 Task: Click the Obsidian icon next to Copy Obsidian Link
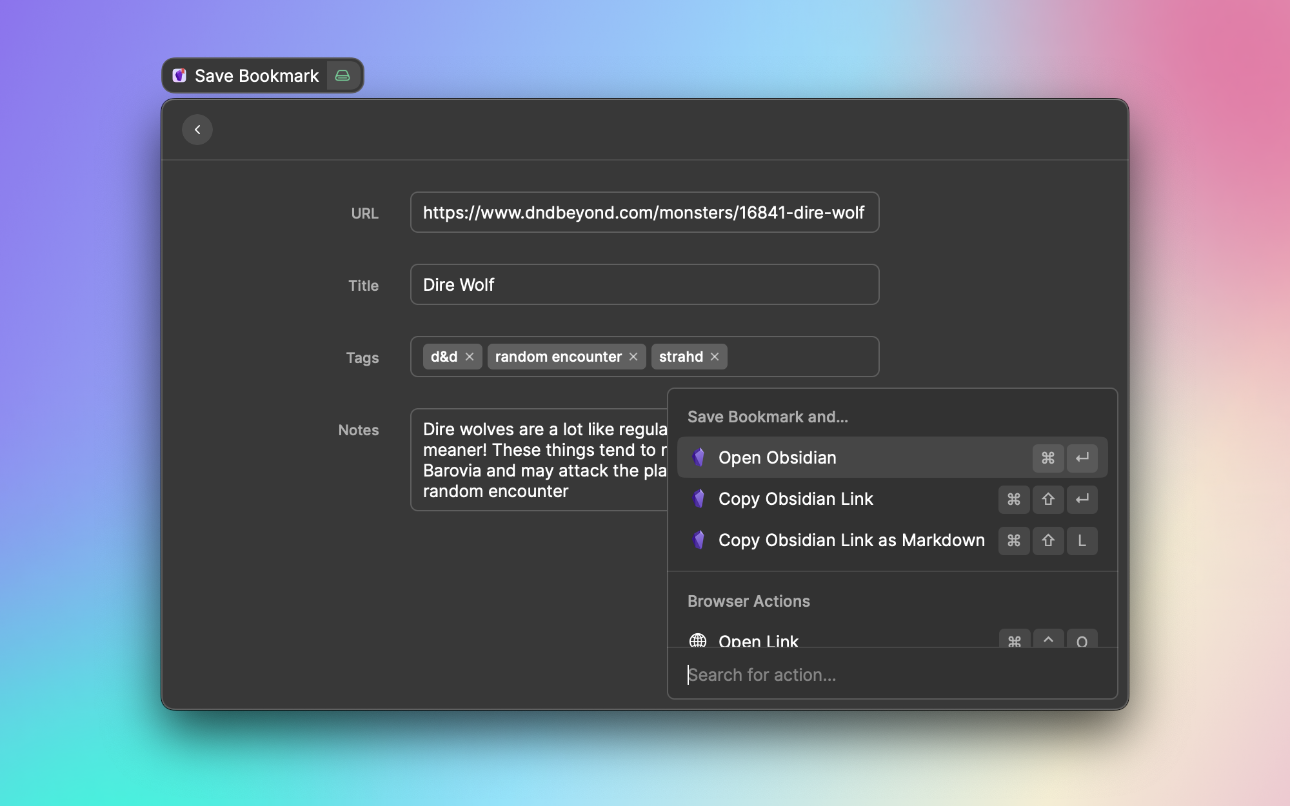point(699,498)
